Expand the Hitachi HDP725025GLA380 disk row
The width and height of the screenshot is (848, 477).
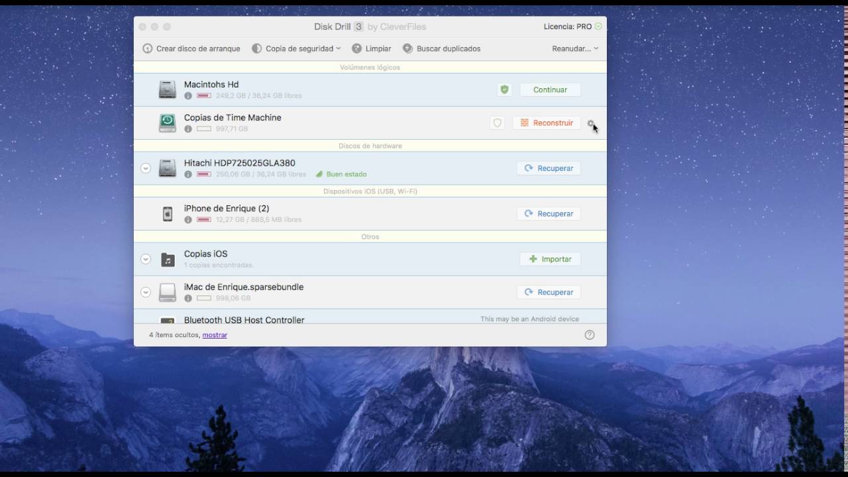[146, 168]
